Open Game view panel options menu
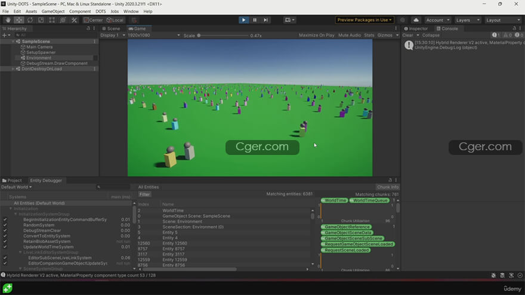This screenshot has width=525, height=295. click(396, 29)
